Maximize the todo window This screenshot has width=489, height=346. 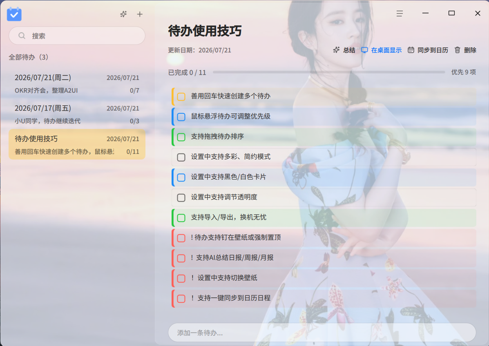point(451,13)
